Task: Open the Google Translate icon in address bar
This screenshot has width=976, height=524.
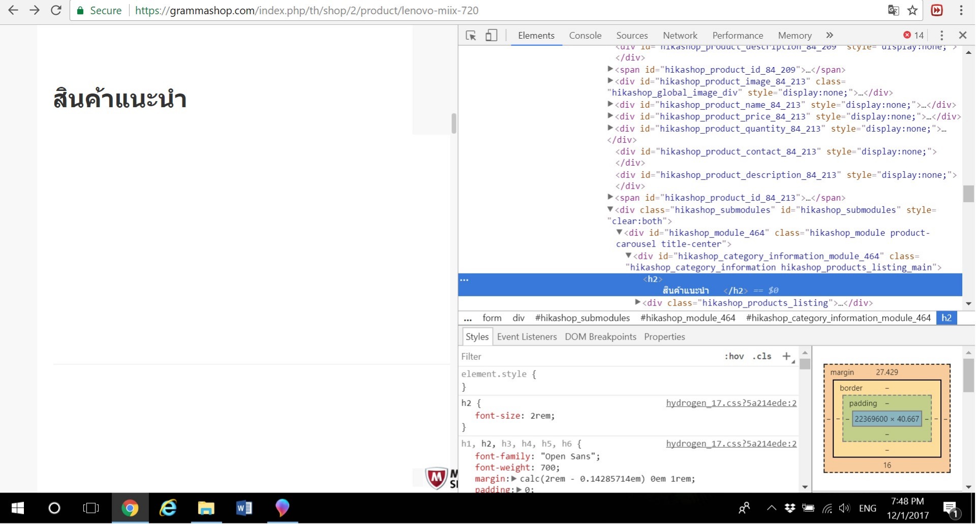Action: point(893,10)
